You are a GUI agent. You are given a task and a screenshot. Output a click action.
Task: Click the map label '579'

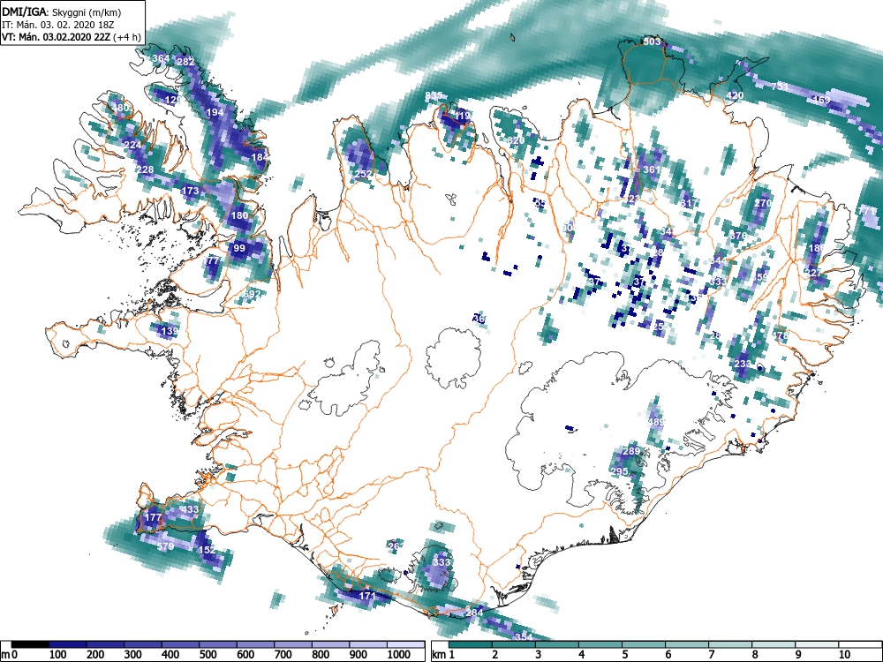tap(166, 546)
